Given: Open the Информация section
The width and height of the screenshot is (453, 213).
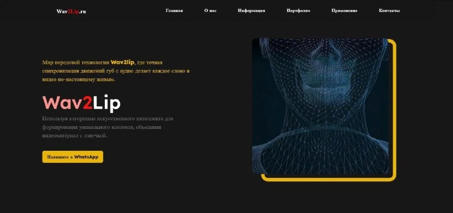Looking at the screenshot, I should coord(251,11).
